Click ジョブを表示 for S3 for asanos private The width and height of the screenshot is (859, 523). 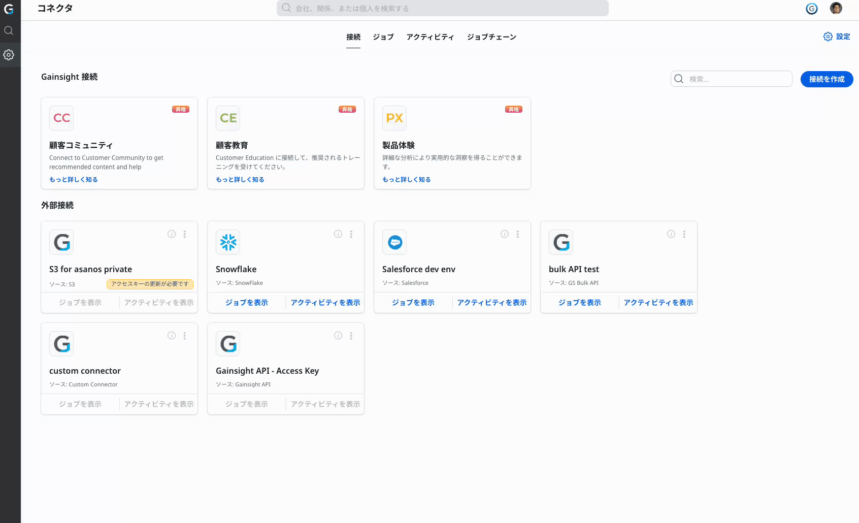[80, 303]
